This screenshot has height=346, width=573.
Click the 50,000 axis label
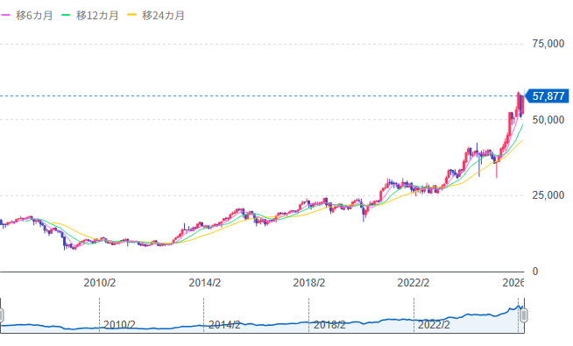[x=548, y=120]
